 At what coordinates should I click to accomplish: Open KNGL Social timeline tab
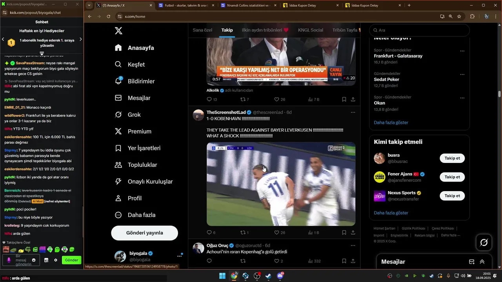point(311,30)
